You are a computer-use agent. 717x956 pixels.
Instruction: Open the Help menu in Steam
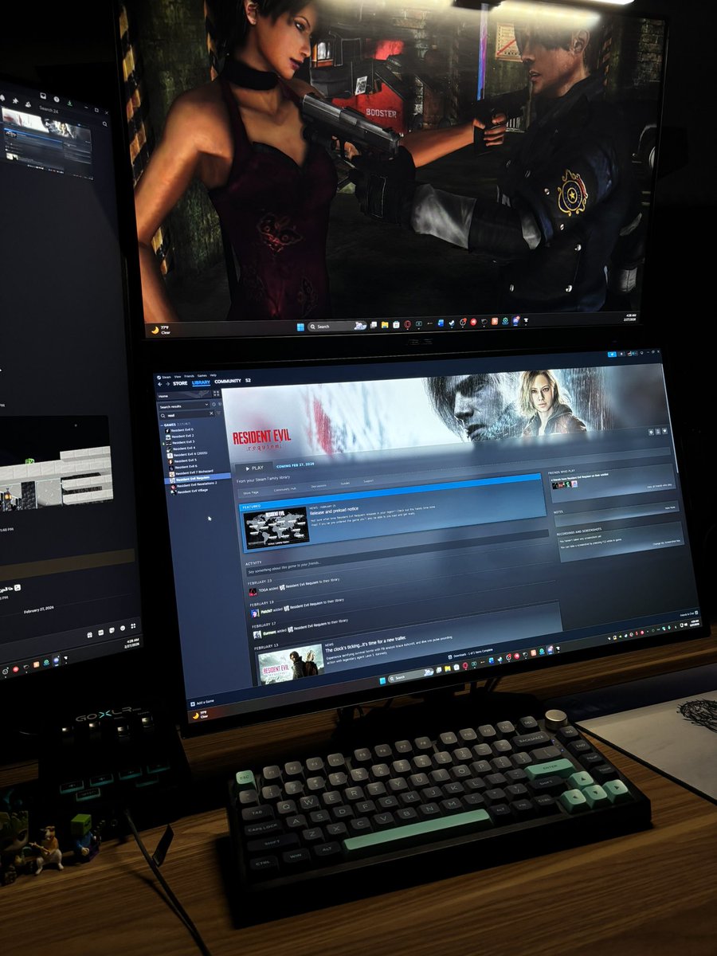(213, 375)
